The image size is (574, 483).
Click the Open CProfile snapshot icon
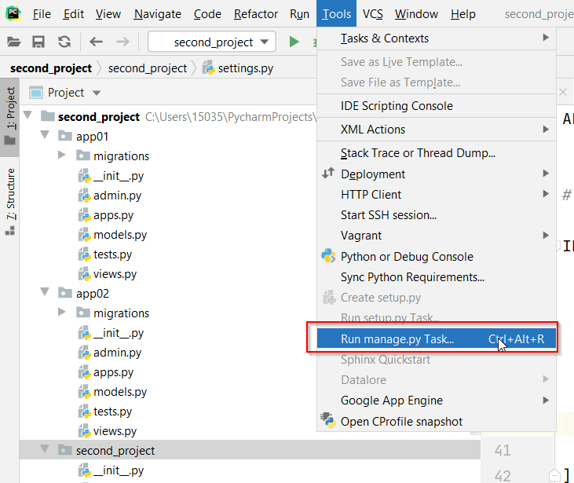[328, 421]
